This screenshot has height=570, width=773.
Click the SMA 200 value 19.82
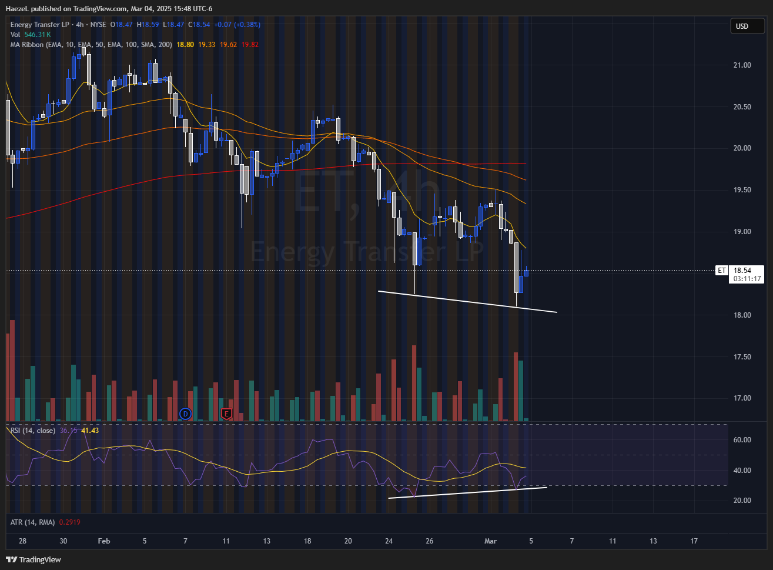[x=250, y=45]
